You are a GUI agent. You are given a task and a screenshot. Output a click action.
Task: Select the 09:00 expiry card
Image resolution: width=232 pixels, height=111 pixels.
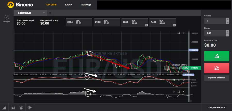pos(107,22)
